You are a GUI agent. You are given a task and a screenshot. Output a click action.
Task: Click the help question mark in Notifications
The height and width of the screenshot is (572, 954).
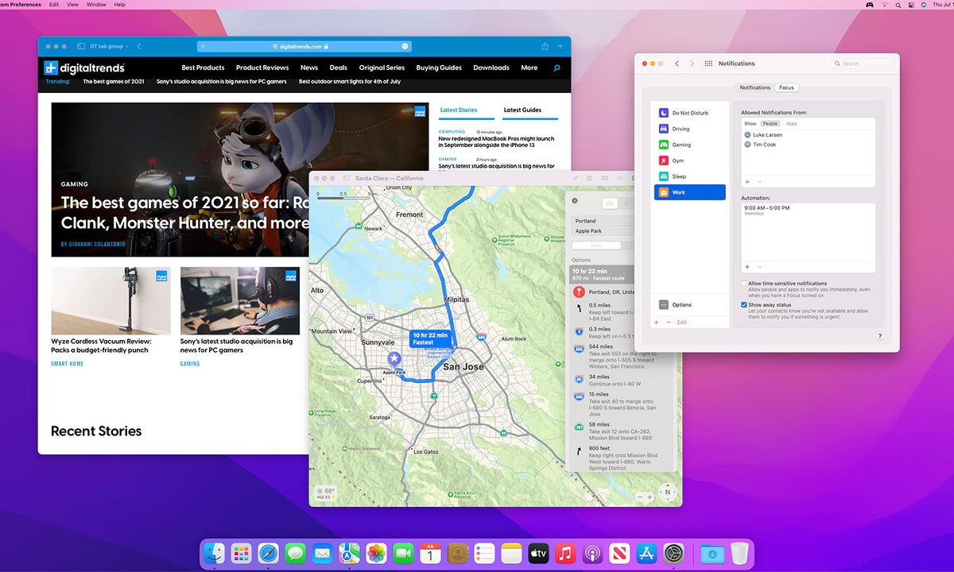pos(880,336)
